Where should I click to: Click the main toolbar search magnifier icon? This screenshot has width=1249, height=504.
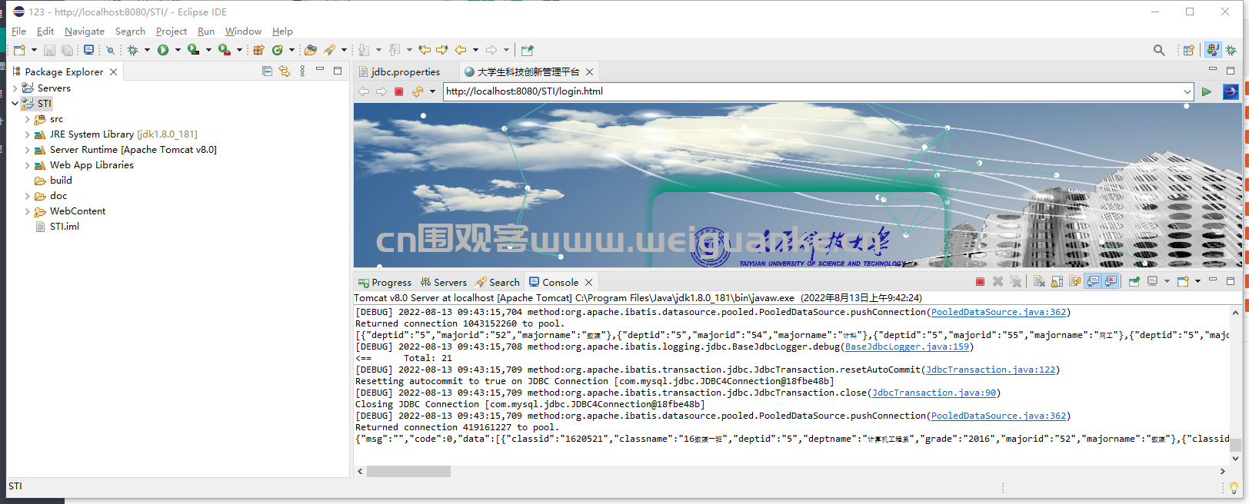point(1159,50)
